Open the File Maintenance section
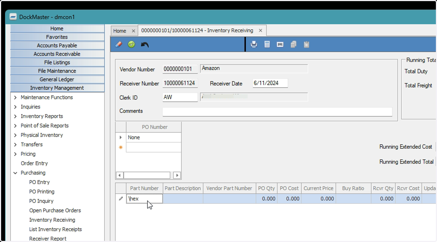 pos(57,71)
